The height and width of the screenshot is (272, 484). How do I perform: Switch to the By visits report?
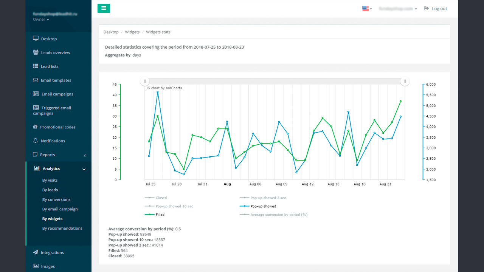coord(50,180)
